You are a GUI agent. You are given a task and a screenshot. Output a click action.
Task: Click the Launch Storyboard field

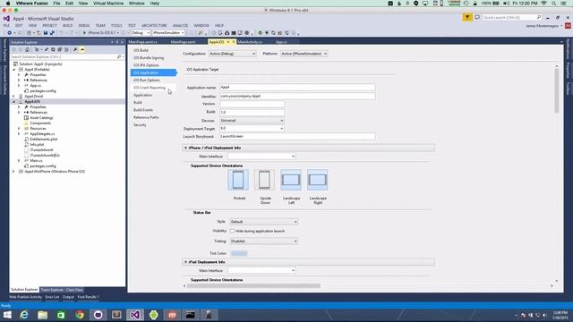pos(297,136)
